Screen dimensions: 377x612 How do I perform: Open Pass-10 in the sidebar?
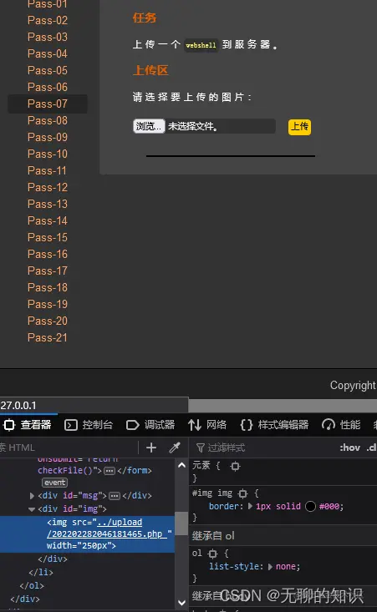(x=48, y=154)
